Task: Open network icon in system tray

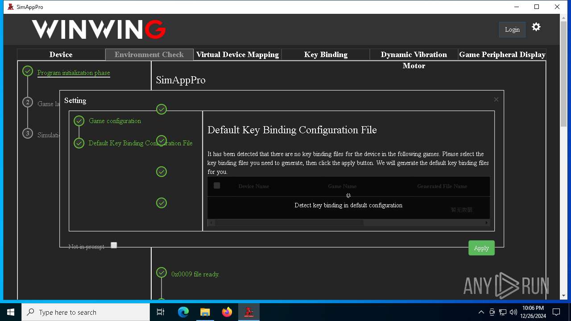Action: 503,312
